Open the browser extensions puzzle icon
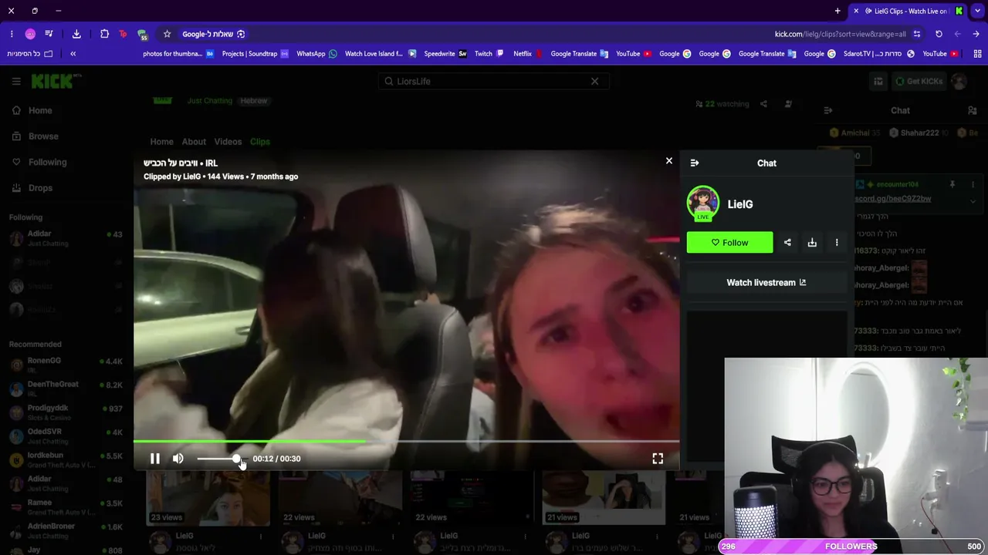Screen dimensions: 988x555 click(x=104, y=34)
